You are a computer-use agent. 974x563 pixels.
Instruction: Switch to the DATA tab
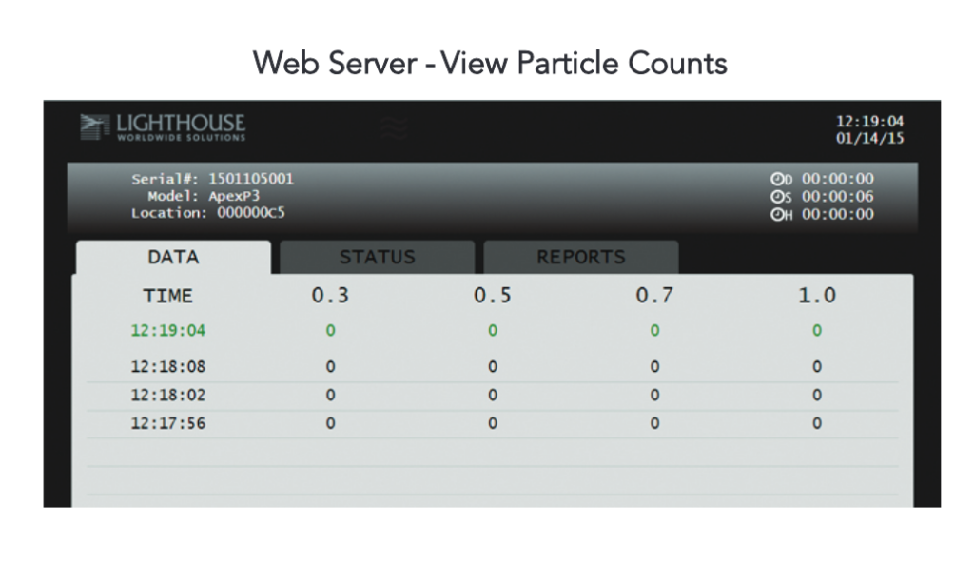(x=173, y=258)
